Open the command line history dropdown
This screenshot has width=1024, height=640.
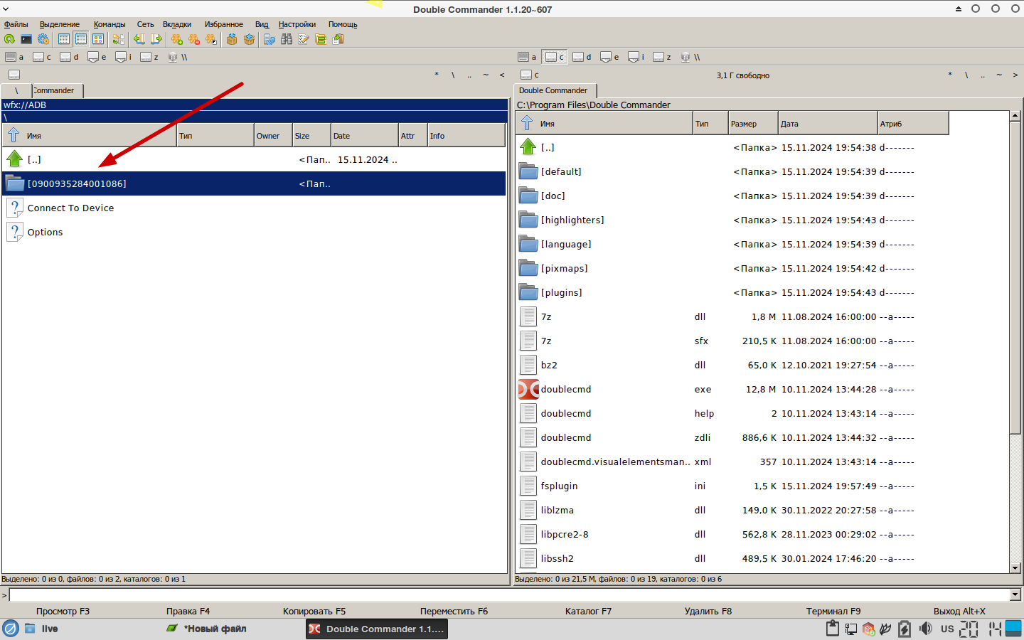(1015, 595)
